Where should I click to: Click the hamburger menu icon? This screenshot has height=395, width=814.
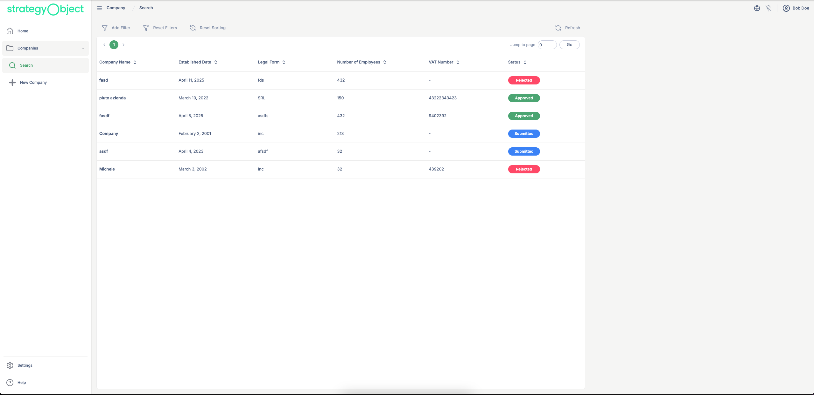(x=100, y=8)
